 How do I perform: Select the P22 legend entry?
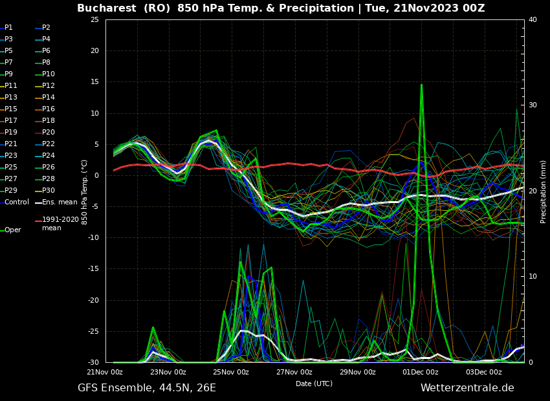[x=48, y=144]
